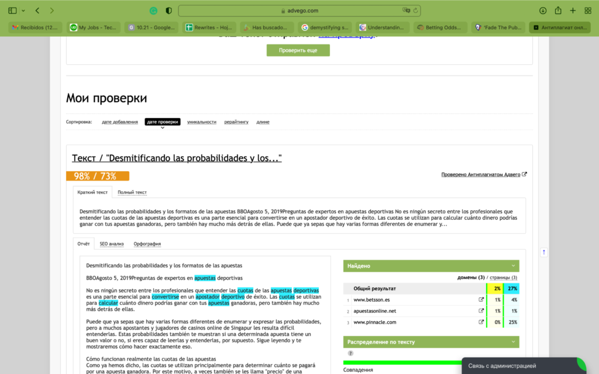Open the SEO анализ tab
599x374 pixels.
(x=112, y=244)
